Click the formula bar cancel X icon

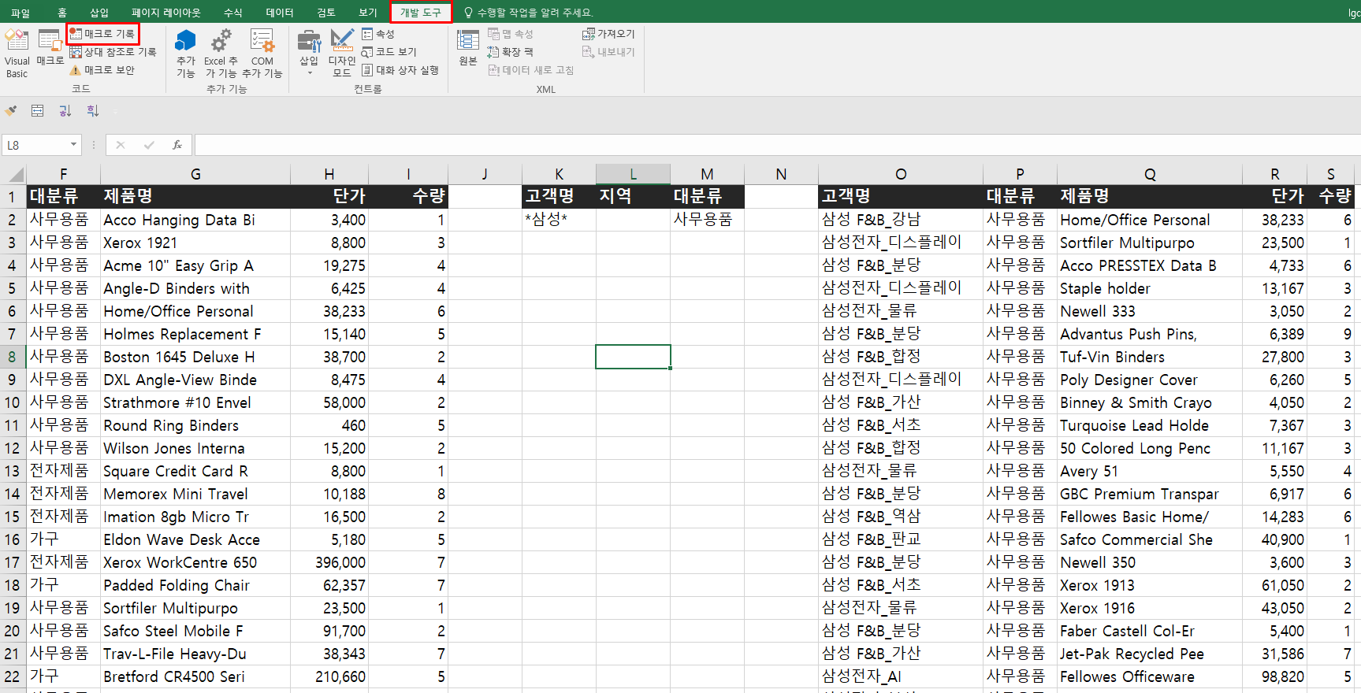pos(121,145)
